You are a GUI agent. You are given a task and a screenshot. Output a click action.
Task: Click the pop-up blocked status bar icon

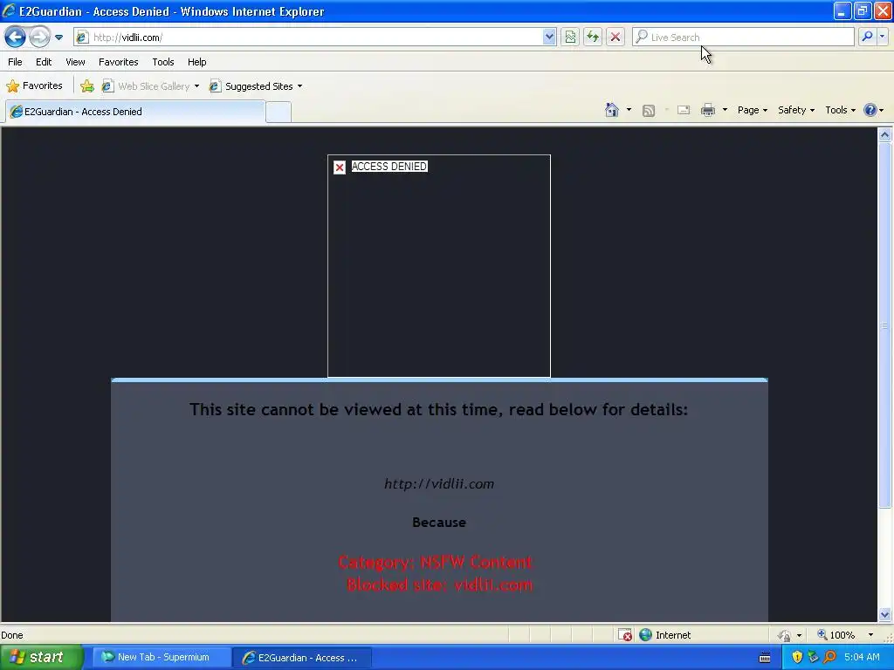click(625, 635)
